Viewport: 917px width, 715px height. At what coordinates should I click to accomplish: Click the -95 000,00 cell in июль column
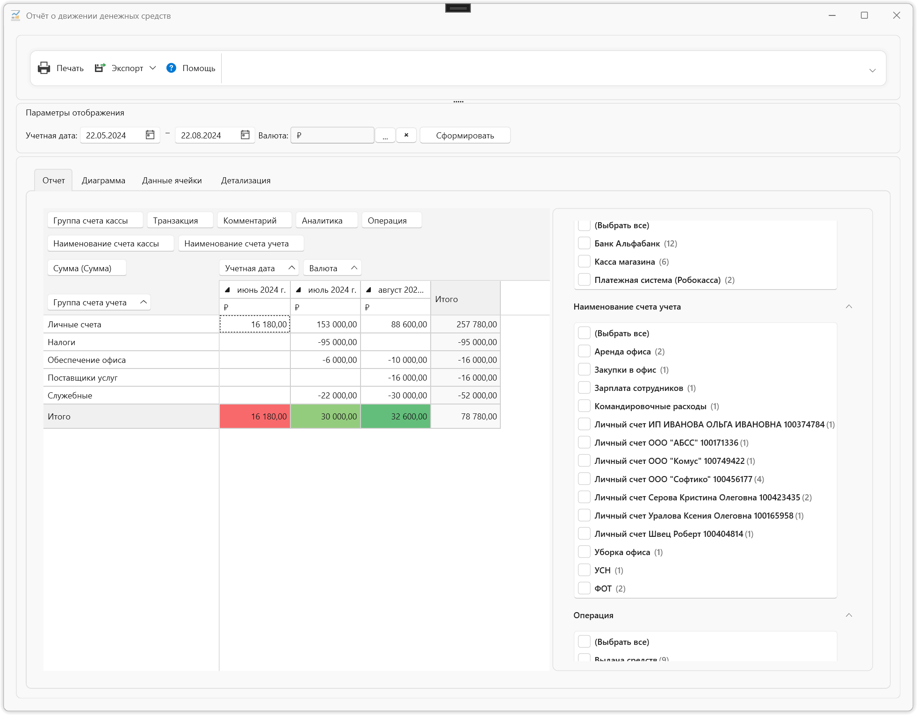(x=325, y=342)
